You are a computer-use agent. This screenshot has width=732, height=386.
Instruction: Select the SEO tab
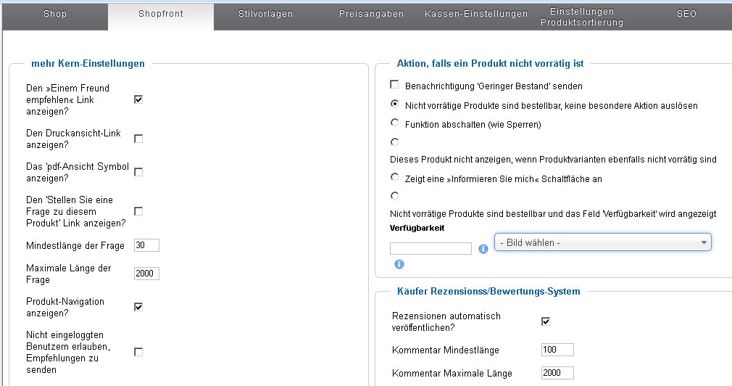point(686,14)
